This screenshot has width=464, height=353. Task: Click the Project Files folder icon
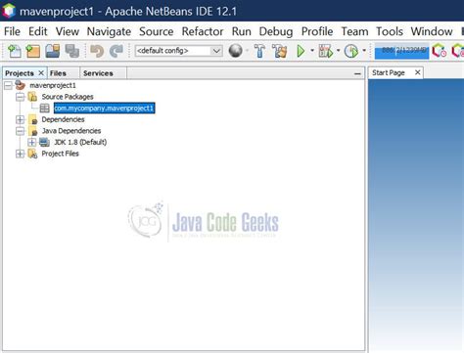tap(32, 154)
